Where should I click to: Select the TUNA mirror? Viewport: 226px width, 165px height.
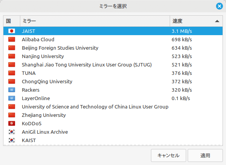click(x=113, y=73)
